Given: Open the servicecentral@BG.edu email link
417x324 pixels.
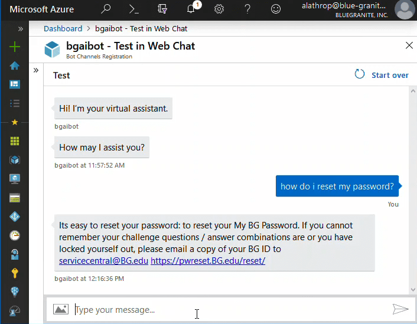Looking at the screenshot, I should pyautogui.click(x=103, y=261).
